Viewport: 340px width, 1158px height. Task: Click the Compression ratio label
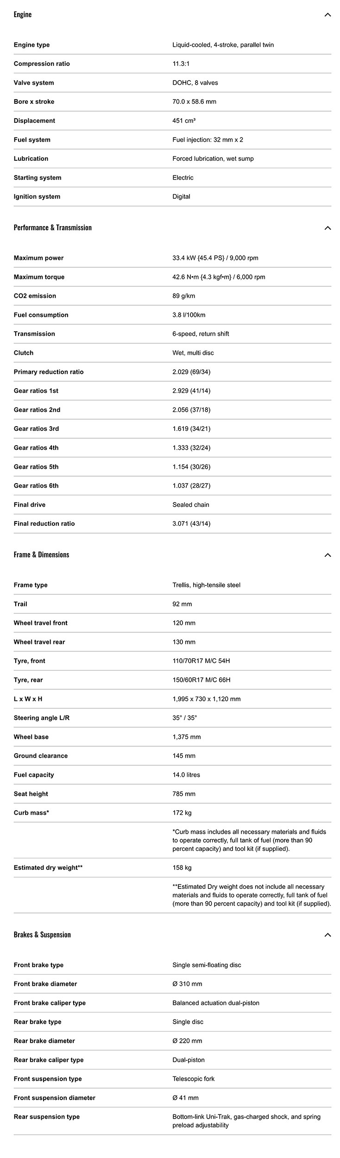pos(42,64)
